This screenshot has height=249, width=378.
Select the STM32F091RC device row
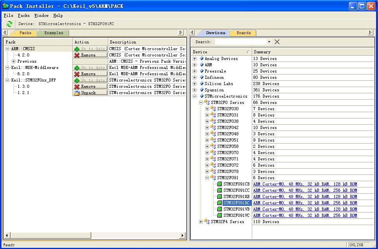tap(237, 203)
